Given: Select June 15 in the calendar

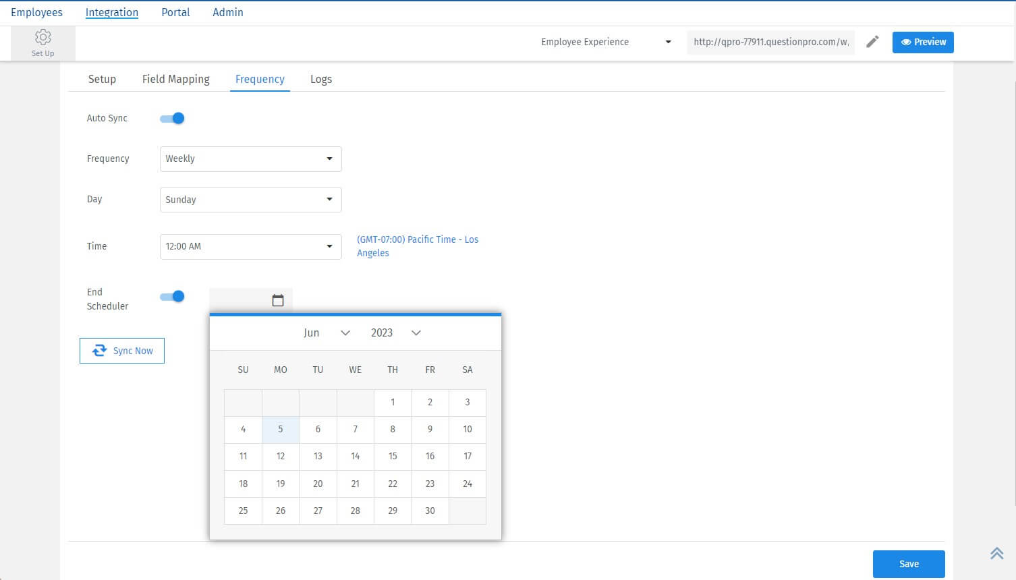Looking at the screenshot, I should point(392,456).
